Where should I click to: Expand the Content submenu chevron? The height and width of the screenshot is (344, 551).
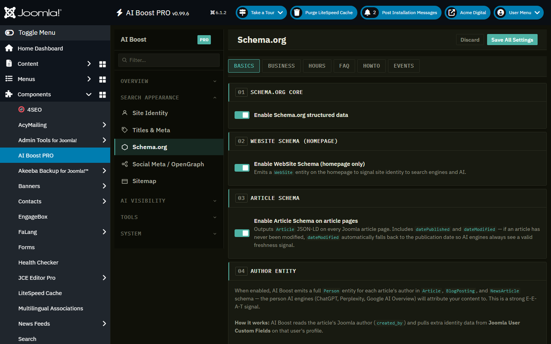pyautogui.click(x=89, y=64)
